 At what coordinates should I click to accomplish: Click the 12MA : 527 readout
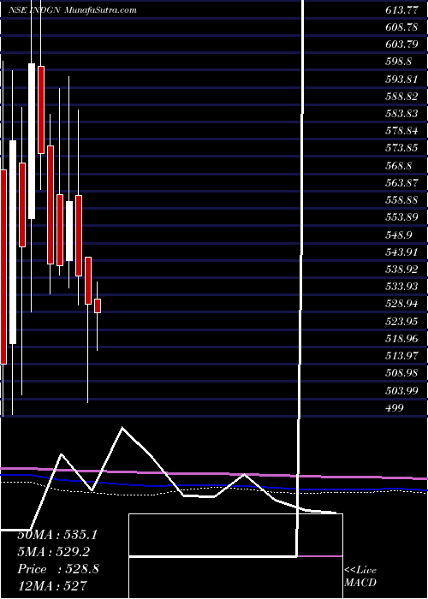pyautogui.click(x=52, y=586)
